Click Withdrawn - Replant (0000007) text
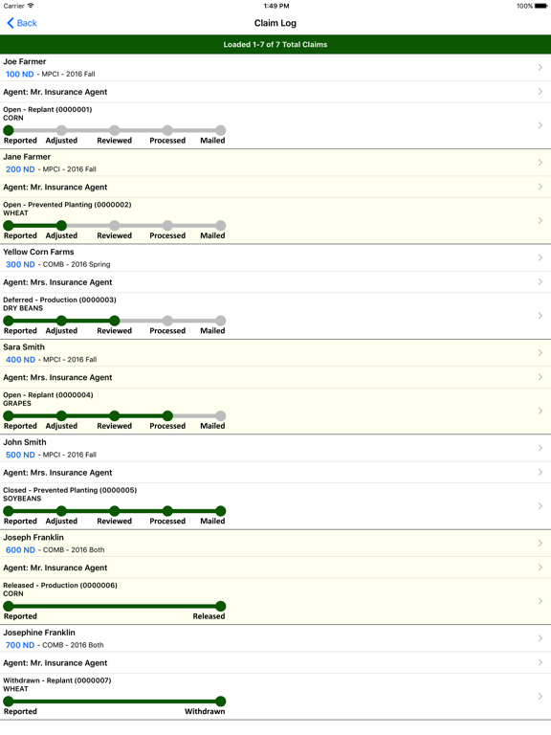 (x=57, y=680)
